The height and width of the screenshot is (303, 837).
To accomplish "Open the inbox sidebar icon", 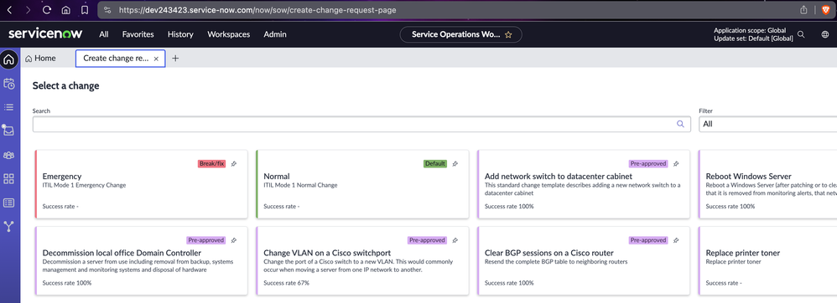I will coord(8,130).
